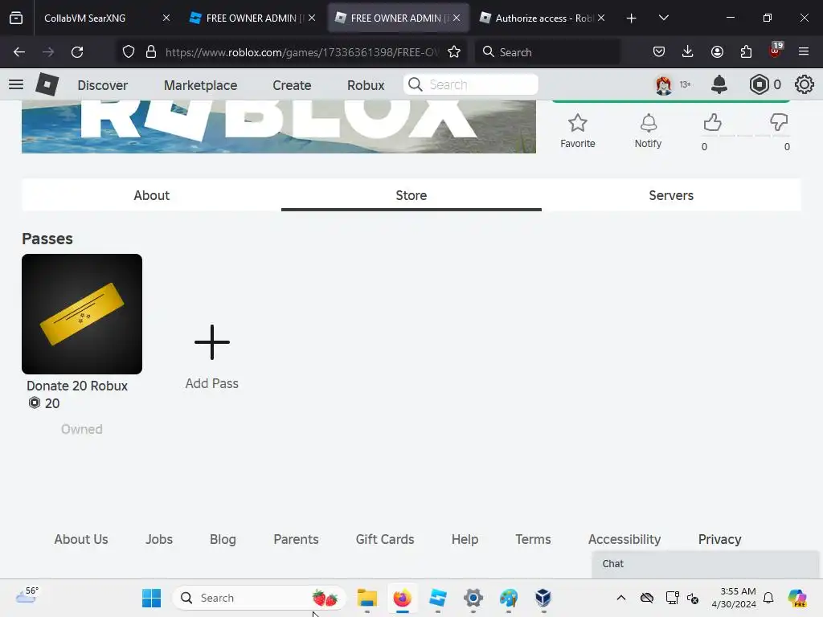Screen dimensions: 823x617
Task: Open the Firefox application menu
Action: pos(804,52)
